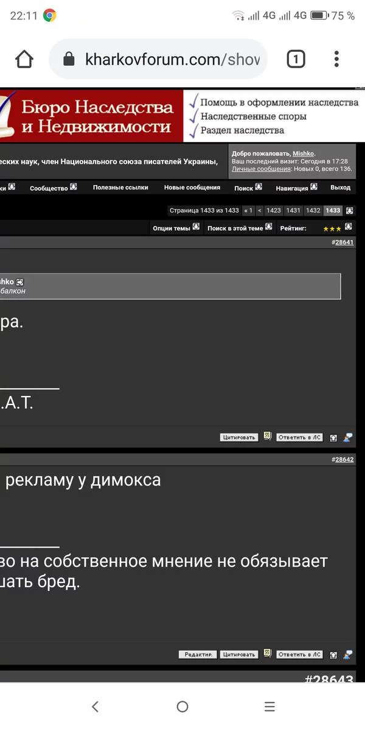Image resolution: width=365 pixels, height=731 pixels.
Task: Click the yellow rating stars
Action: click(332, 229)
